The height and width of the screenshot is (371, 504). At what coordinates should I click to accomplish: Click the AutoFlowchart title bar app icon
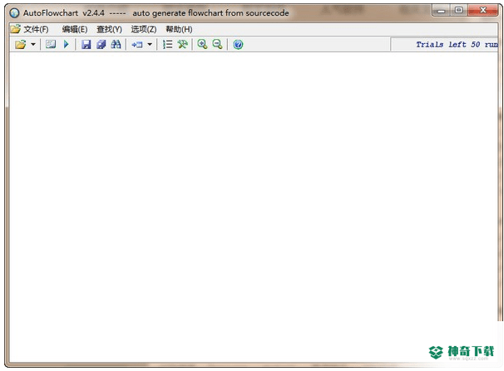[x=14, y=12]
